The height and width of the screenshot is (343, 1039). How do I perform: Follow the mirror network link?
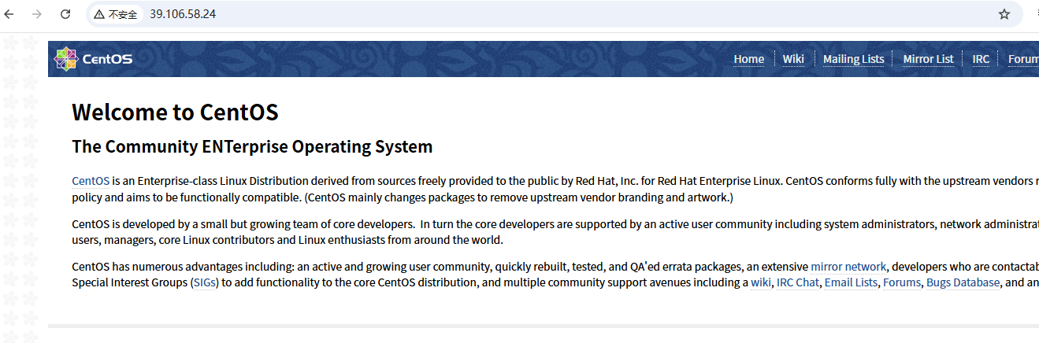click(848, 267)
